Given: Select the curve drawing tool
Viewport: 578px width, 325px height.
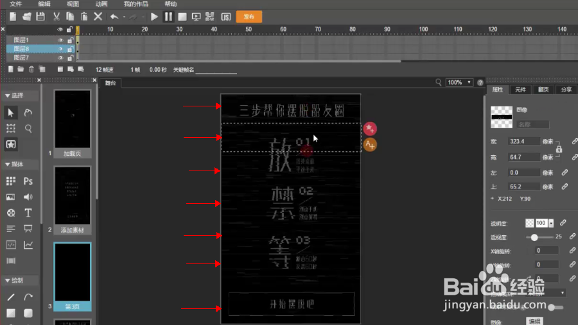Looking at the screenshot, I should pyautogui.click(x=28, y=297).
